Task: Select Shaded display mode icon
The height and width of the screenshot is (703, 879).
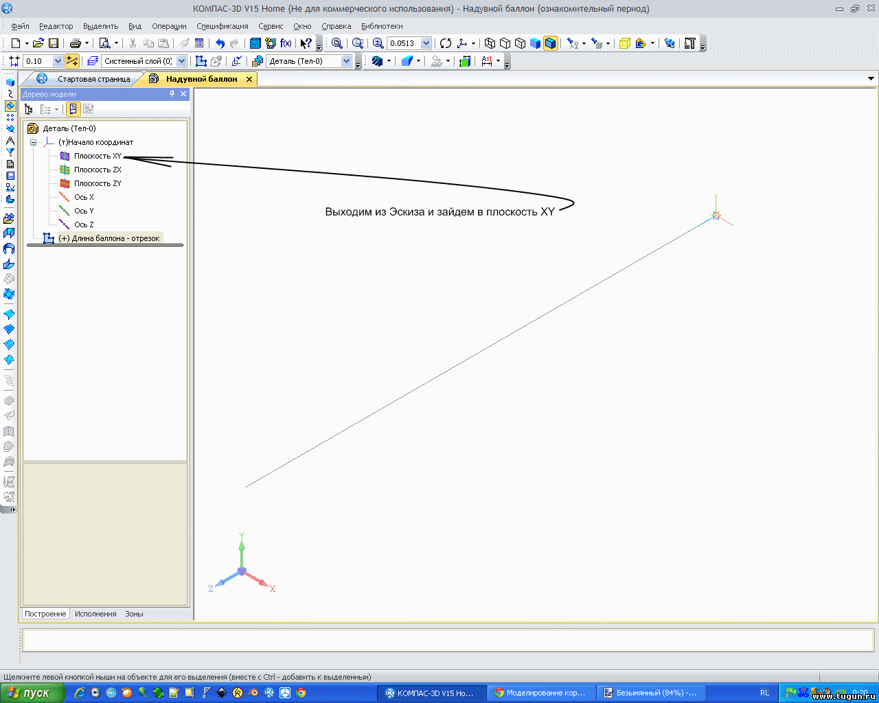Action: click(x=535, y=43)
